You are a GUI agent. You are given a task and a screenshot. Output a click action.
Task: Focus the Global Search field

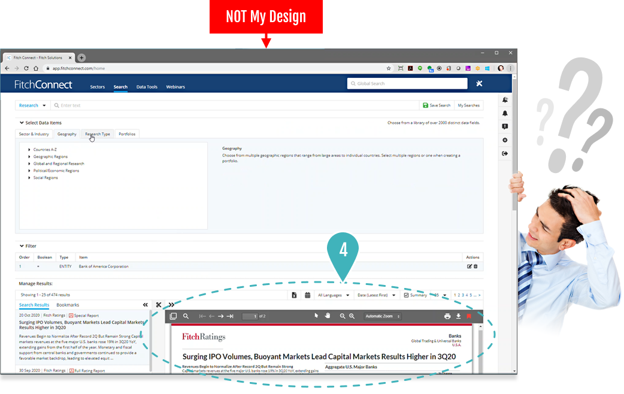407,84
